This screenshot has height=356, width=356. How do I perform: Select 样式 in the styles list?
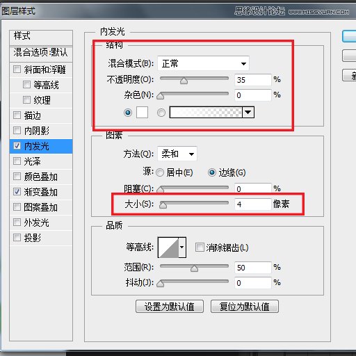[41, 38]
